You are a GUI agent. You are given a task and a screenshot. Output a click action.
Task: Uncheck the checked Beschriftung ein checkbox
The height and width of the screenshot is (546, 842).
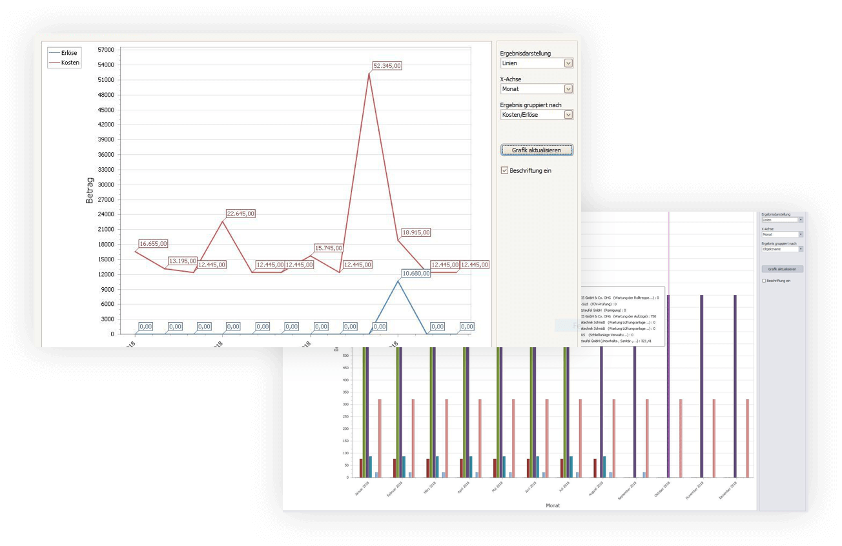coord(505,171)
